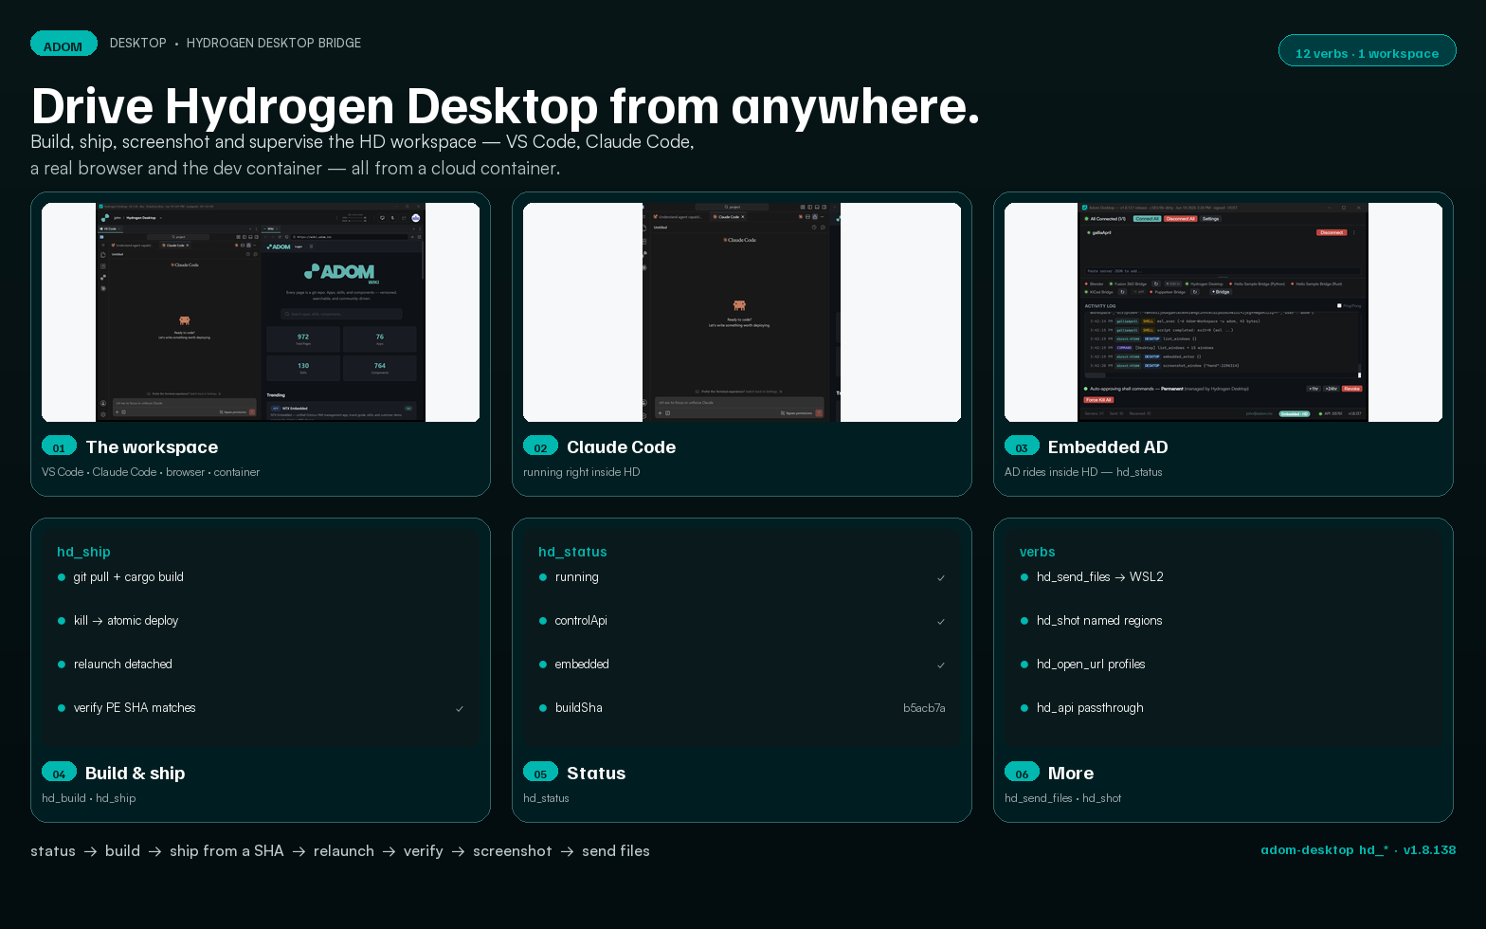Screen dimensions: 1486x929
Task: Click the 972 Total Pages stat in workspace screenshot
Action: tap(303, 338)
